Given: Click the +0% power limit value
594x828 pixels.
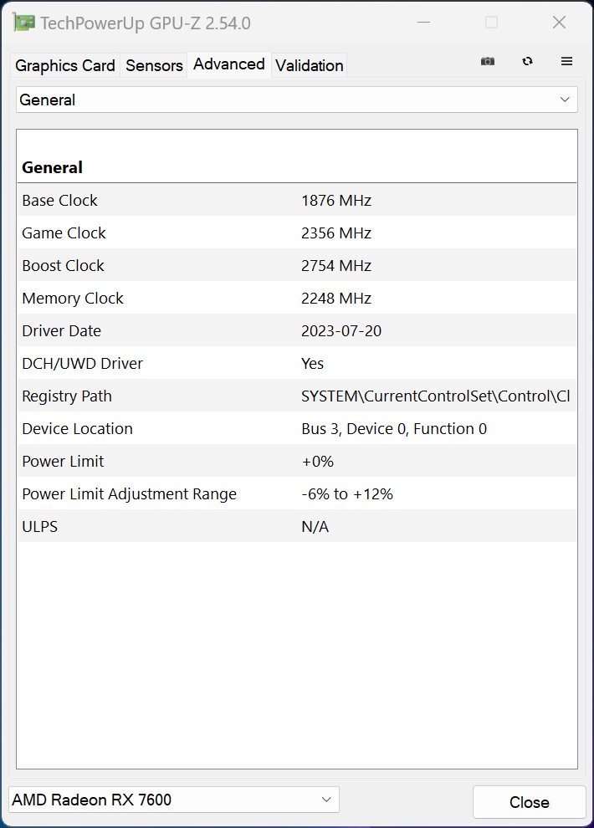Looking at the screenshot, I should coord(317,462).
